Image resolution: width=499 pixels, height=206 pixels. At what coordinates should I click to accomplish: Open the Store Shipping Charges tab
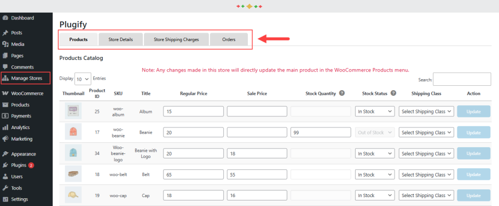pyautogui.click(x=176, y=40)
